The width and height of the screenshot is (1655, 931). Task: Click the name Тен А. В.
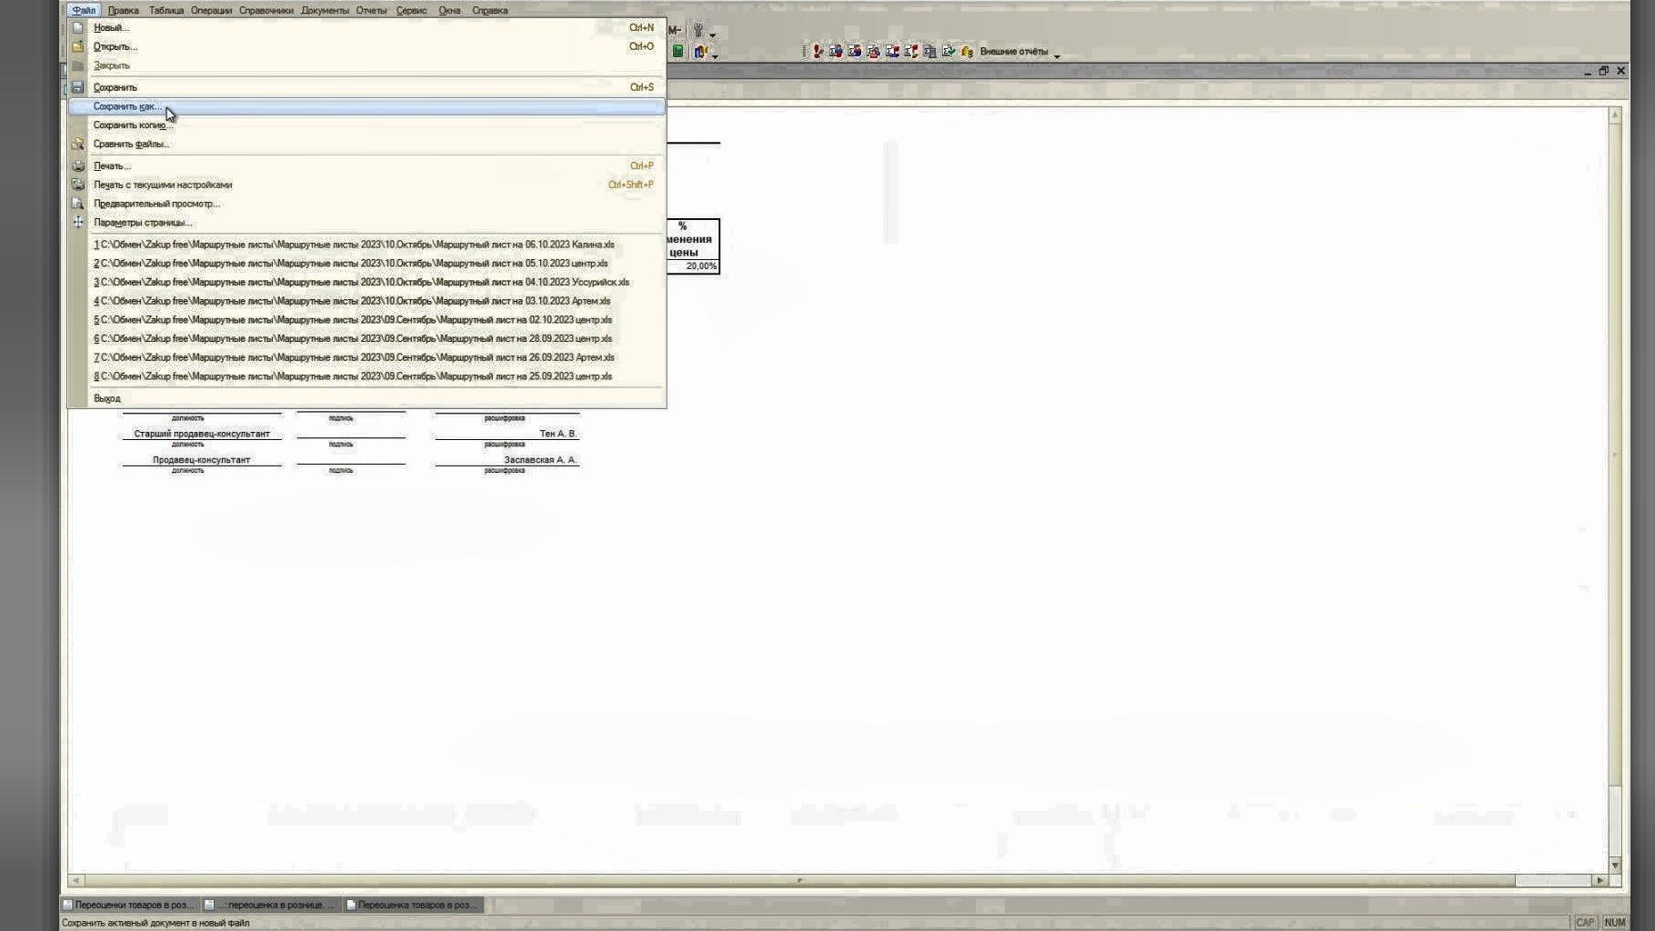tap(558, 434)
